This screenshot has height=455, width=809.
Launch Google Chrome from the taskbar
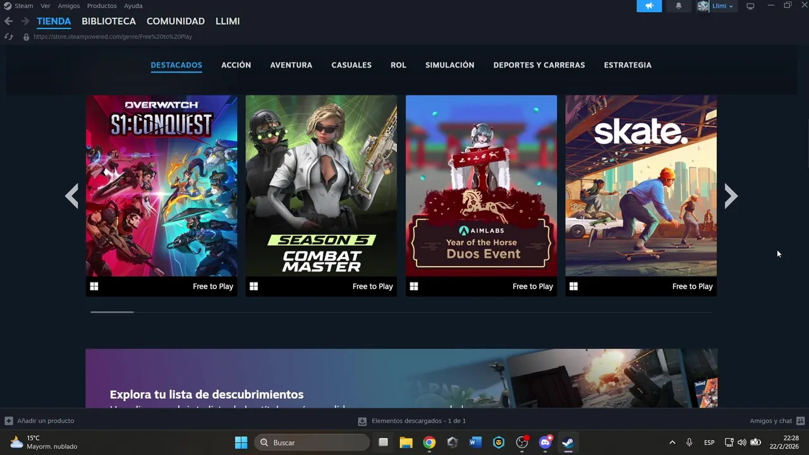tap(429, 442)
